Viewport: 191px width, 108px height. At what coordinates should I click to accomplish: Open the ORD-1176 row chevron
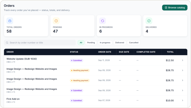183,90
